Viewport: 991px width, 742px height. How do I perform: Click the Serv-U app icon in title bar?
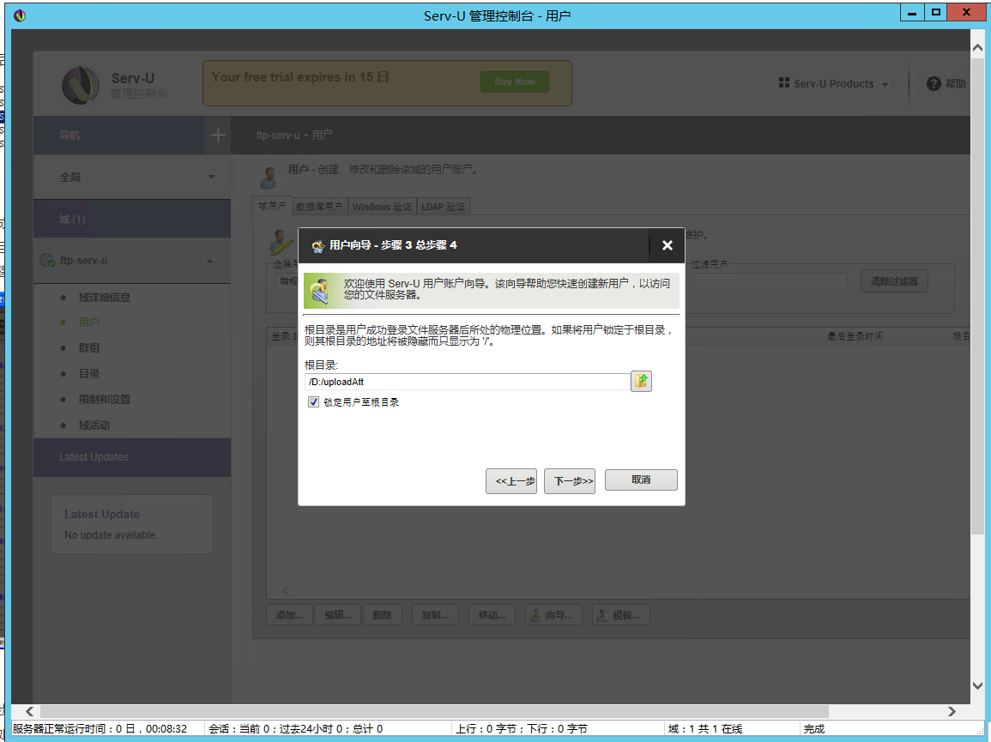pyautogui.click(x=20, y=15)
